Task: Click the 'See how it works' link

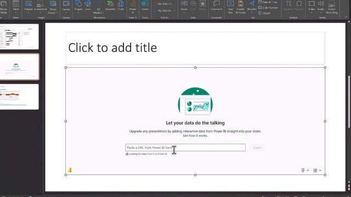Action: [195, 136]
